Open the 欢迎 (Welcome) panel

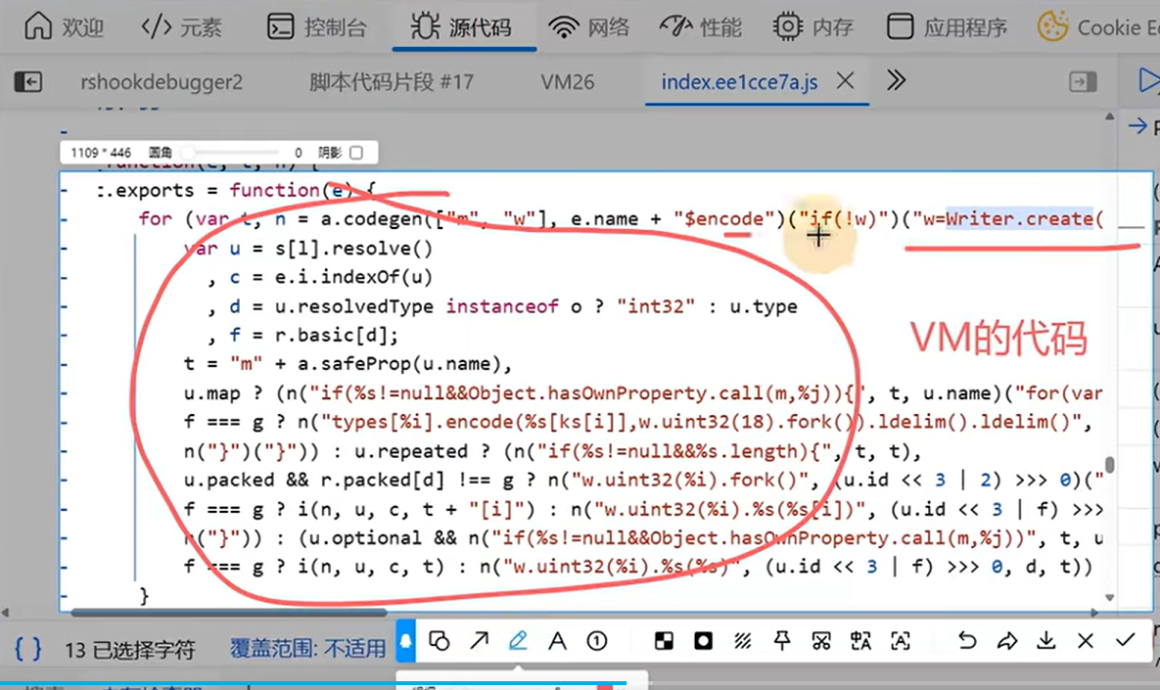pos(64,27)
